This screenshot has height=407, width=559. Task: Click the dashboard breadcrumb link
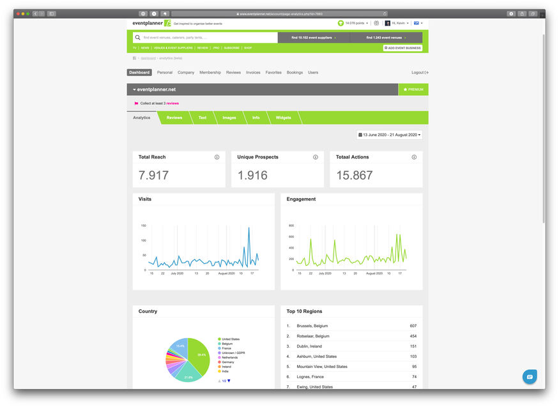[148, 58]
